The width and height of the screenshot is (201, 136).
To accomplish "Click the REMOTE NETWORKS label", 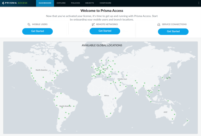I will pyautogui.click(x=107, y=24).
